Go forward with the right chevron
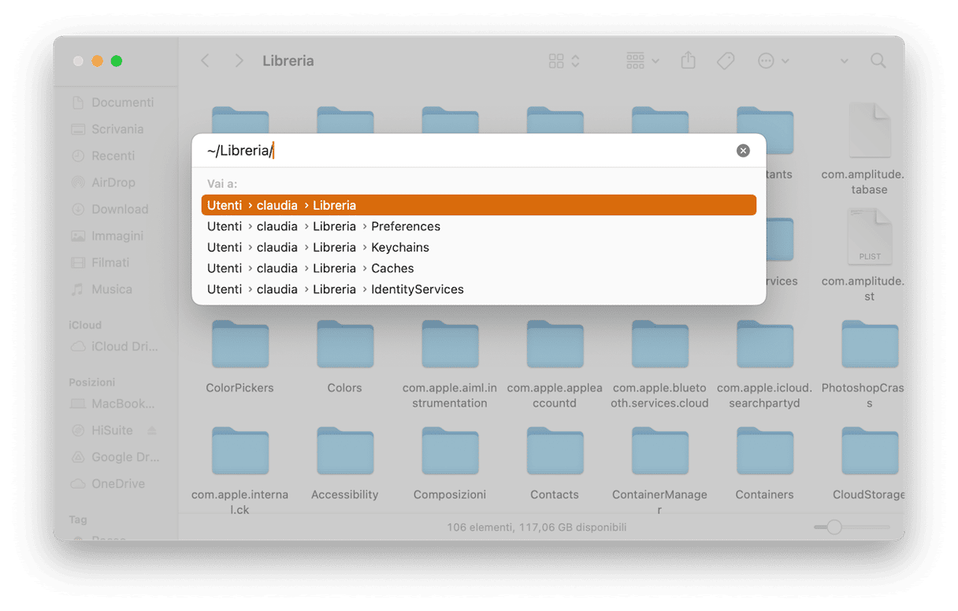The image size is (958, 611). (239, 61)
